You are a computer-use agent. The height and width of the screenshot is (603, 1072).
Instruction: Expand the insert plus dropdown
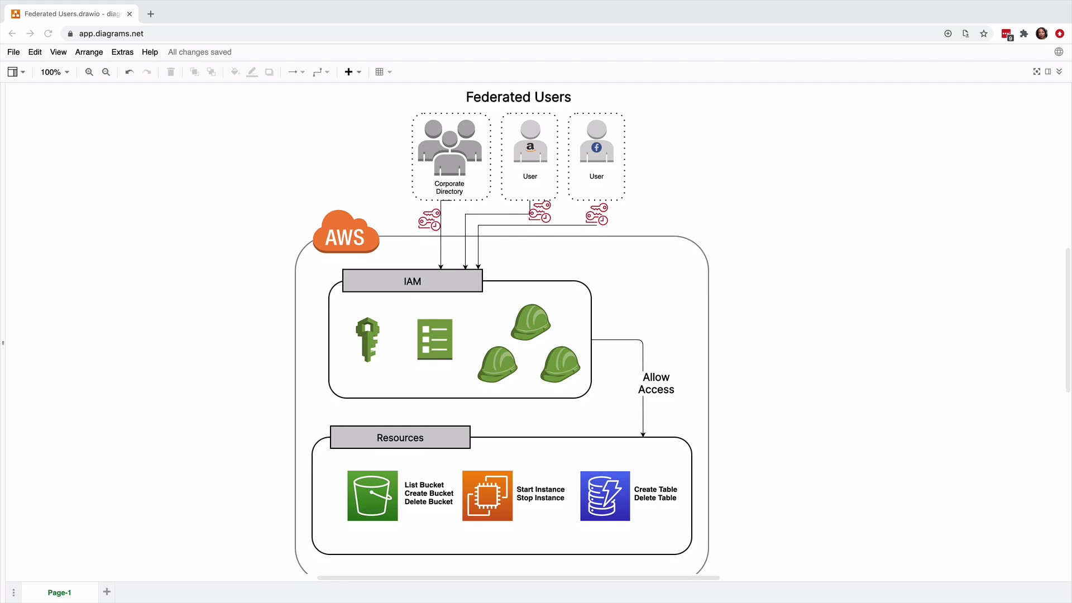353,72
